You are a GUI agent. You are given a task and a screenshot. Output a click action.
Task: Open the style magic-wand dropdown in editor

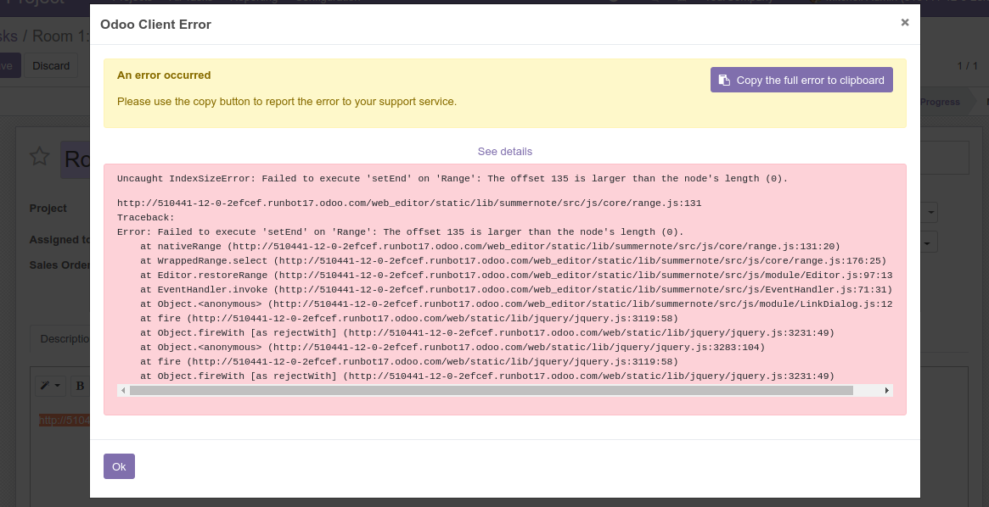point(50,386)
